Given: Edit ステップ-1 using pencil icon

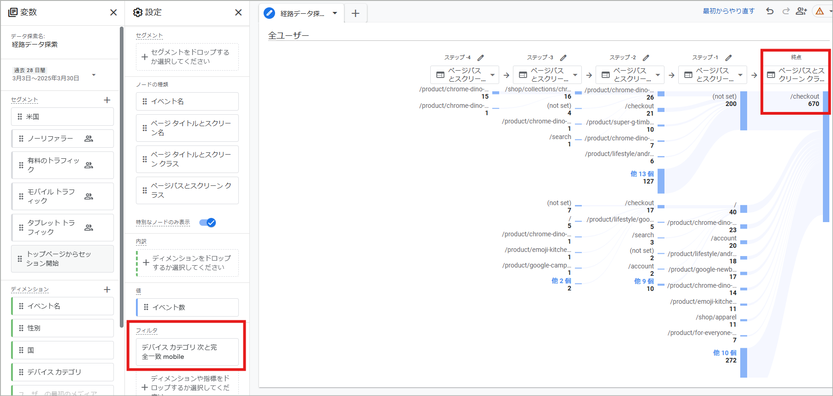Looking at the screenshot, I should (729, 58).
